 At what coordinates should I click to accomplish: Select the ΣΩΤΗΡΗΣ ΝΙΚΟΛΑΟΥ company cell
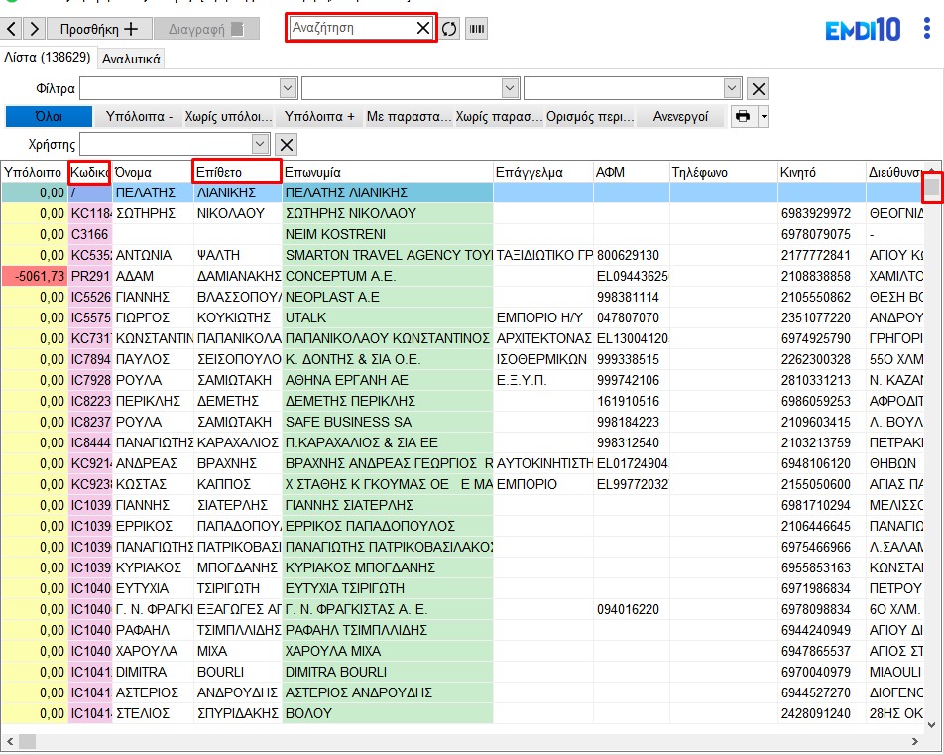click(388, 213)
